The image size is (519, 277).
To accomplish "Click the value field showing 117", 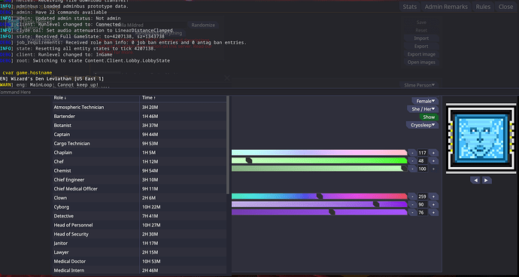I will (423, 153).
